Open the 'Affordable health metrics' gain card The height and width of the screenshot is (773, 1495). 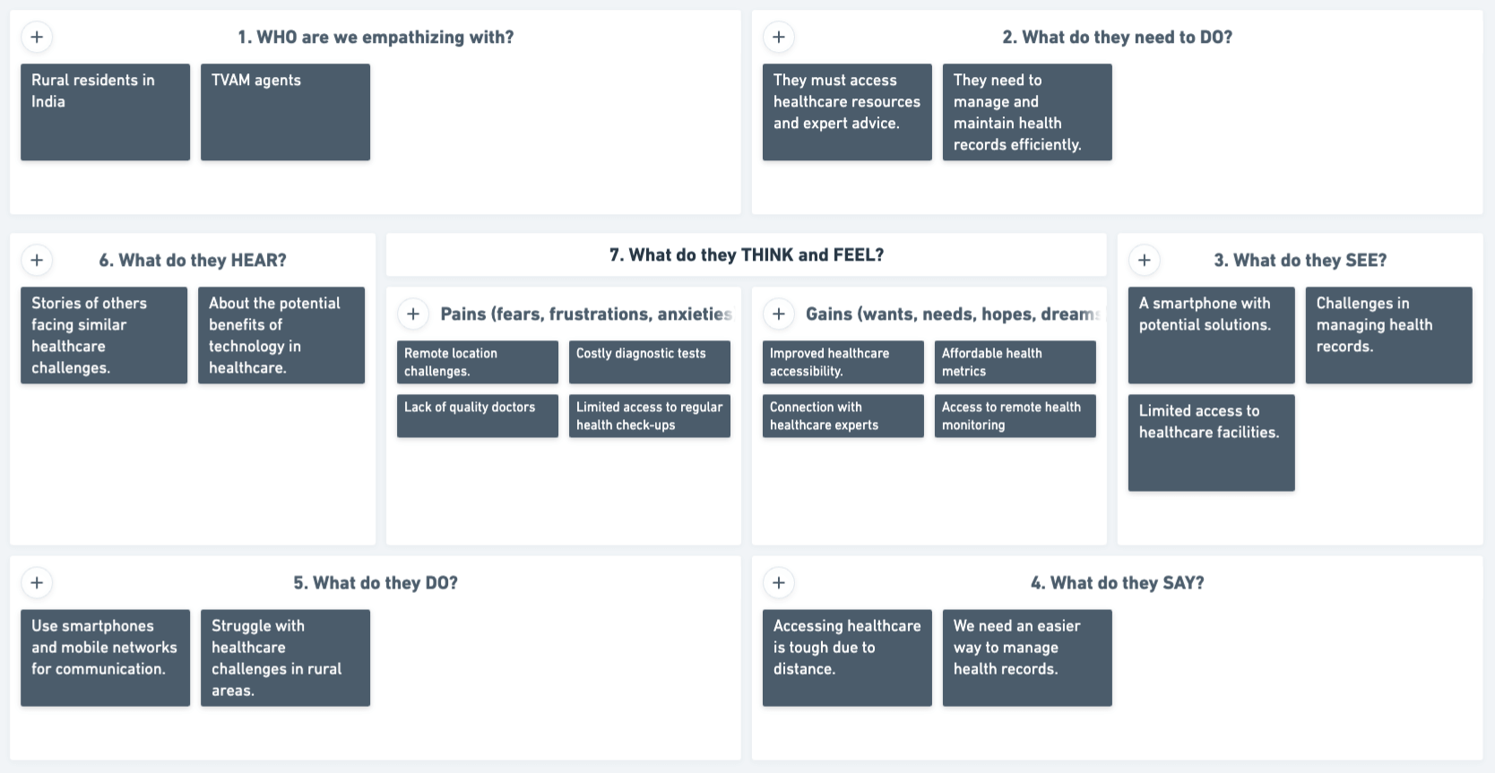[x=1015, y=362]
